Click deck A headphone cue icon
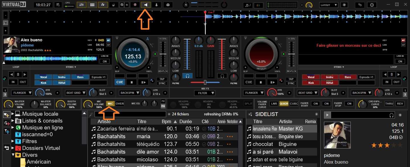 click(187, 76)
